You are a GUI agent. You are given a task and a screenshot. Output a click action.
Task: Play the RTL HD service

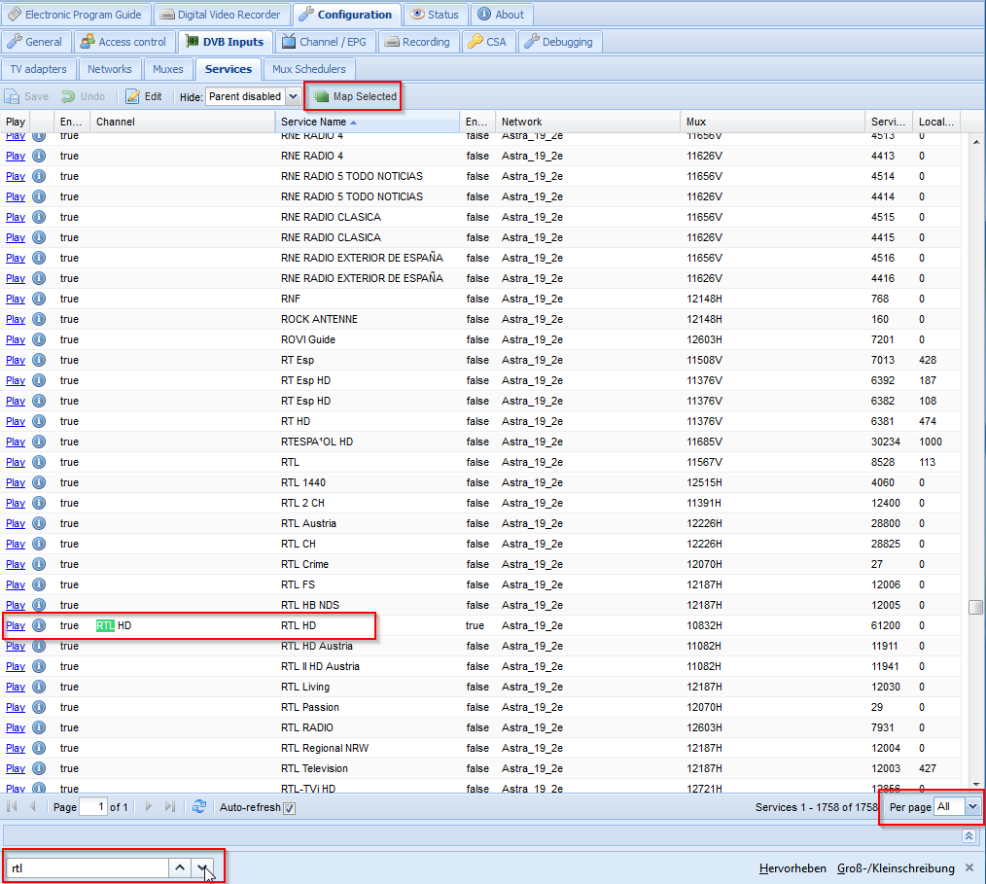(x=16, y=625)
